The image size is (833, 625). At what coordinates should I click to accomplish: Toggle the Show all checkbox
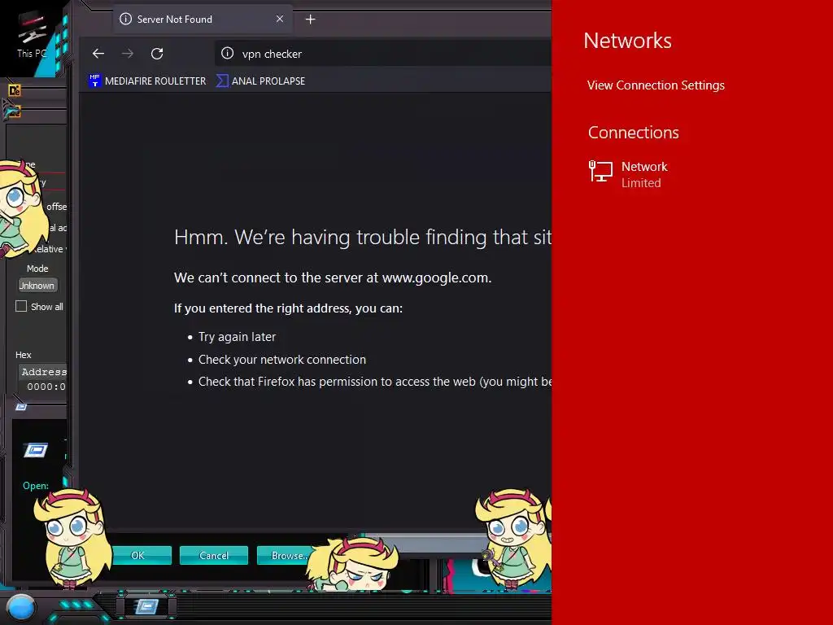point(21,306)
